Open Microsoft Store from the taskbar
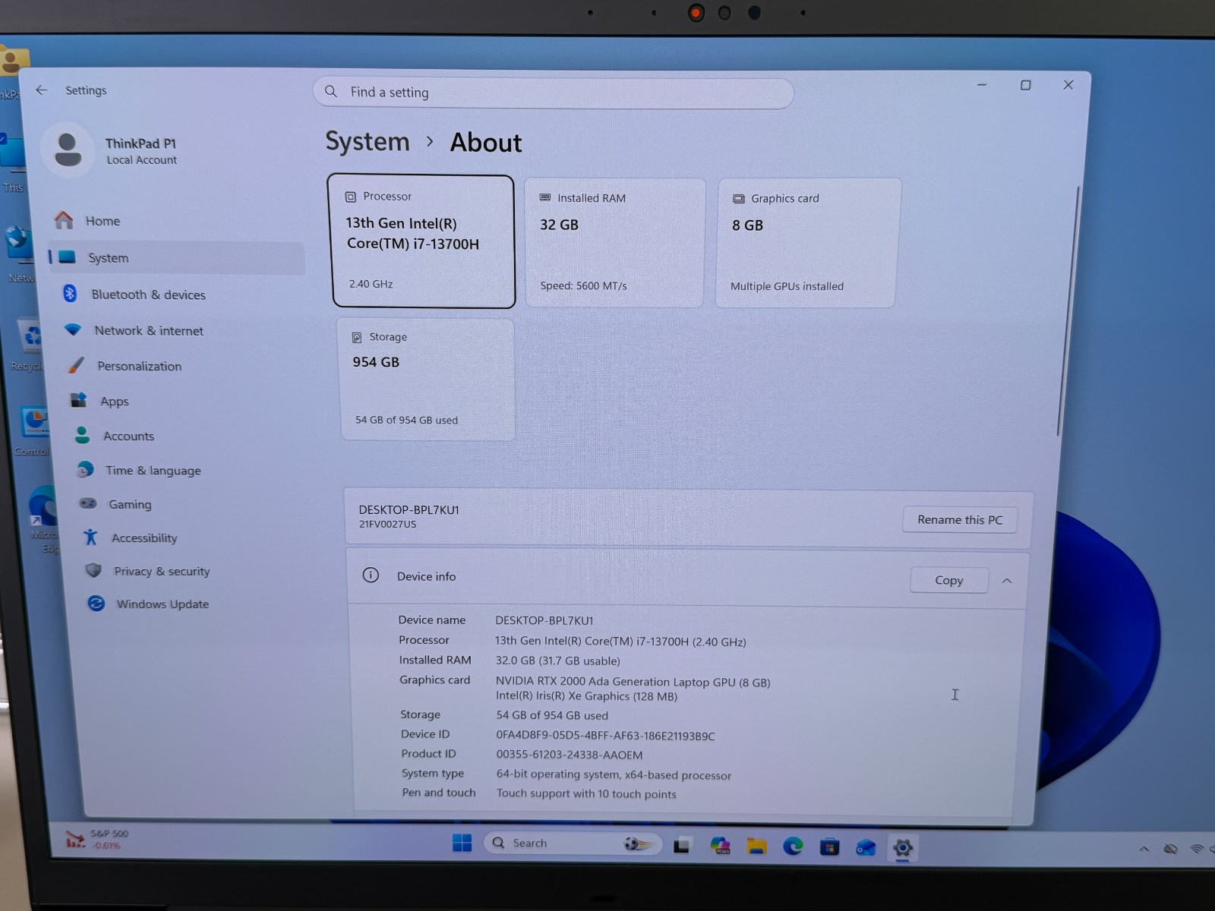Screen dimensions: 1215x911 pos(829,846)
